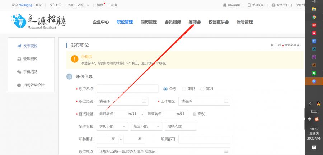Open Chrome from the taskbar
The width and height of the screenshot is (323, 155).
tap(314, 17)
